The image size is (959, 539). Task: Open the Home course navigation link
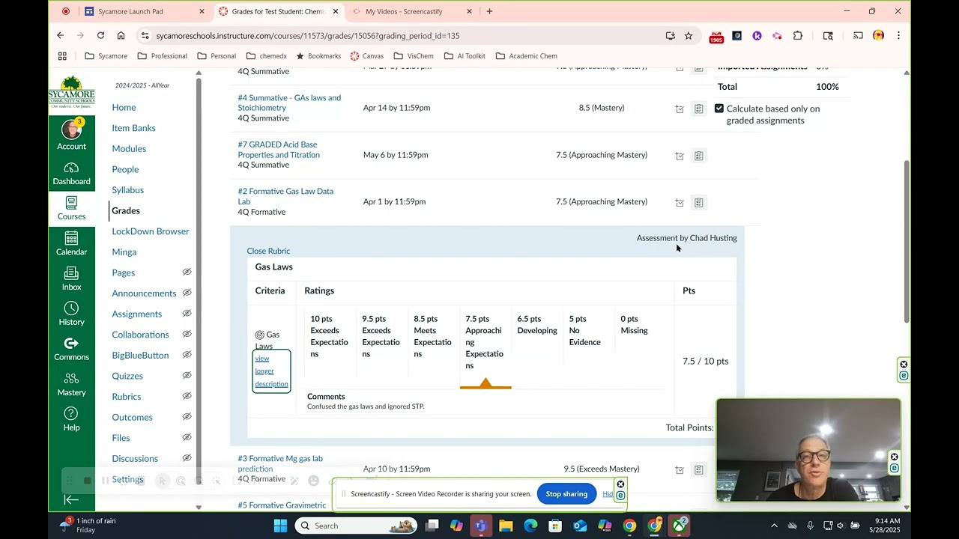tap(124, 107)
